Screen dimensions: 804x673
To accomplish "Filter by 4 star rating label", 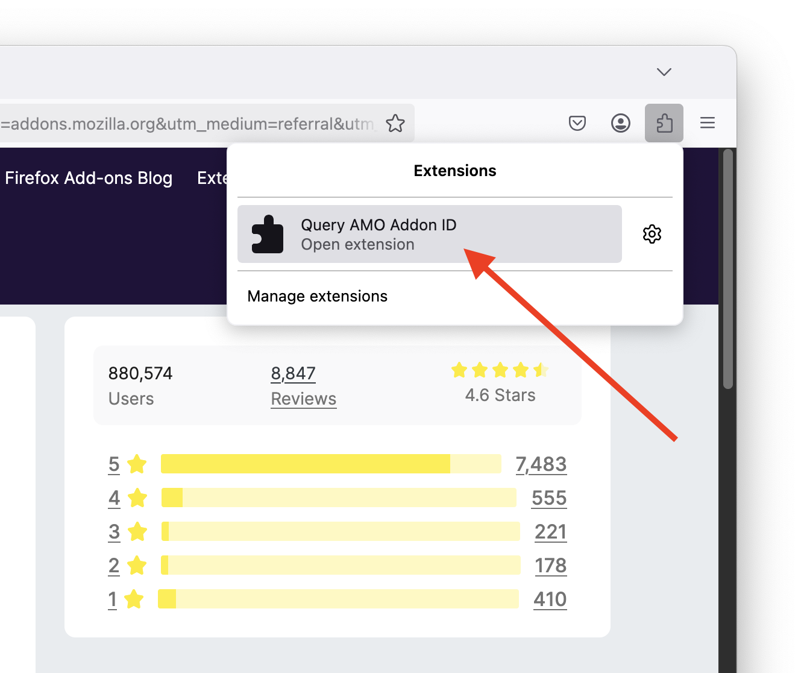I will click(x=114, y=498).
